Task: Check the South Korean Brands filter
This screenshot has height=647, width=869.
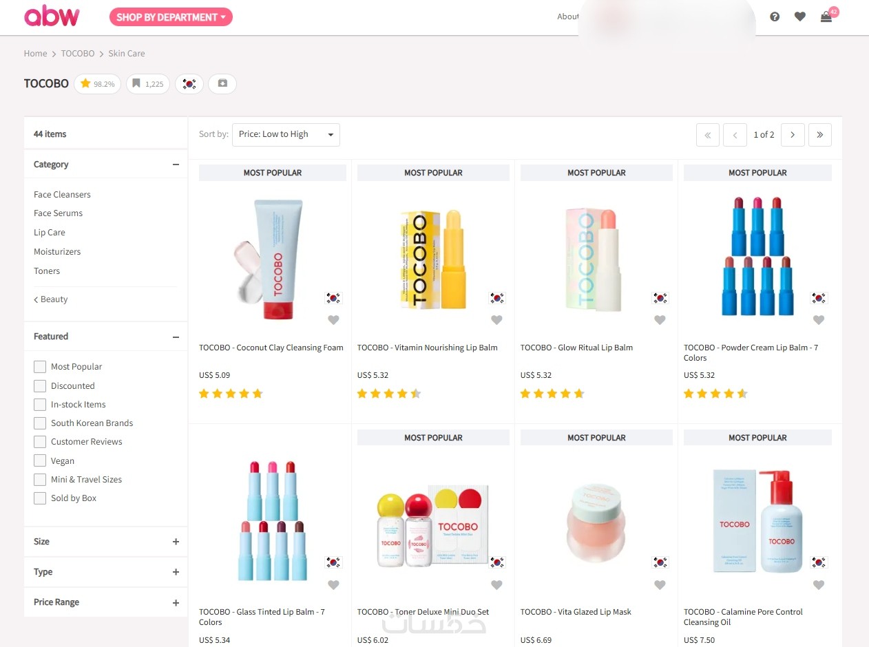Action: click(x=40, y=423)
